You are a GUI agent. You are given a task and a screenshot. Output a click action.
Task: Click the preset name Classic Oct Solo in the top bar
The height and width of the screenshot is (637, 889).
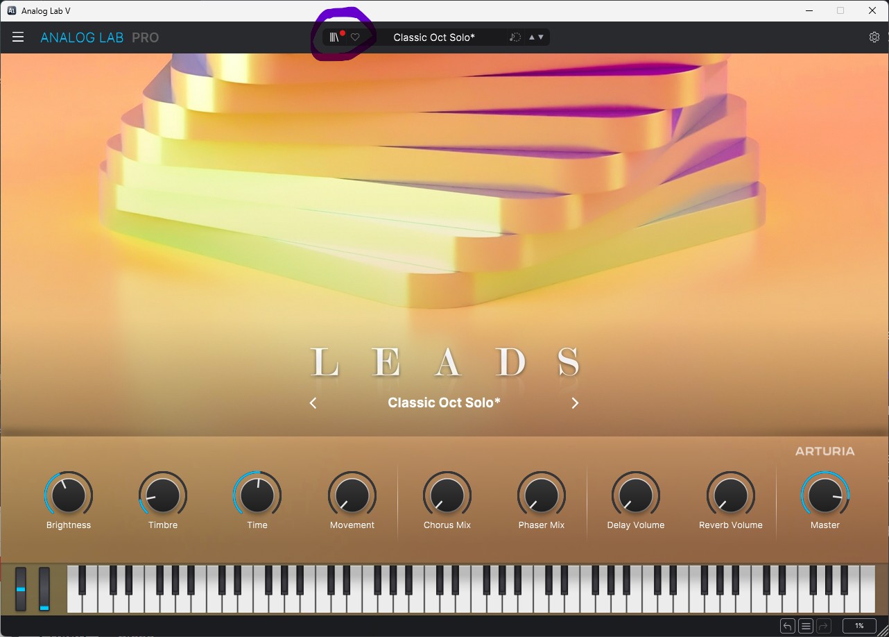tap(434, 37)
